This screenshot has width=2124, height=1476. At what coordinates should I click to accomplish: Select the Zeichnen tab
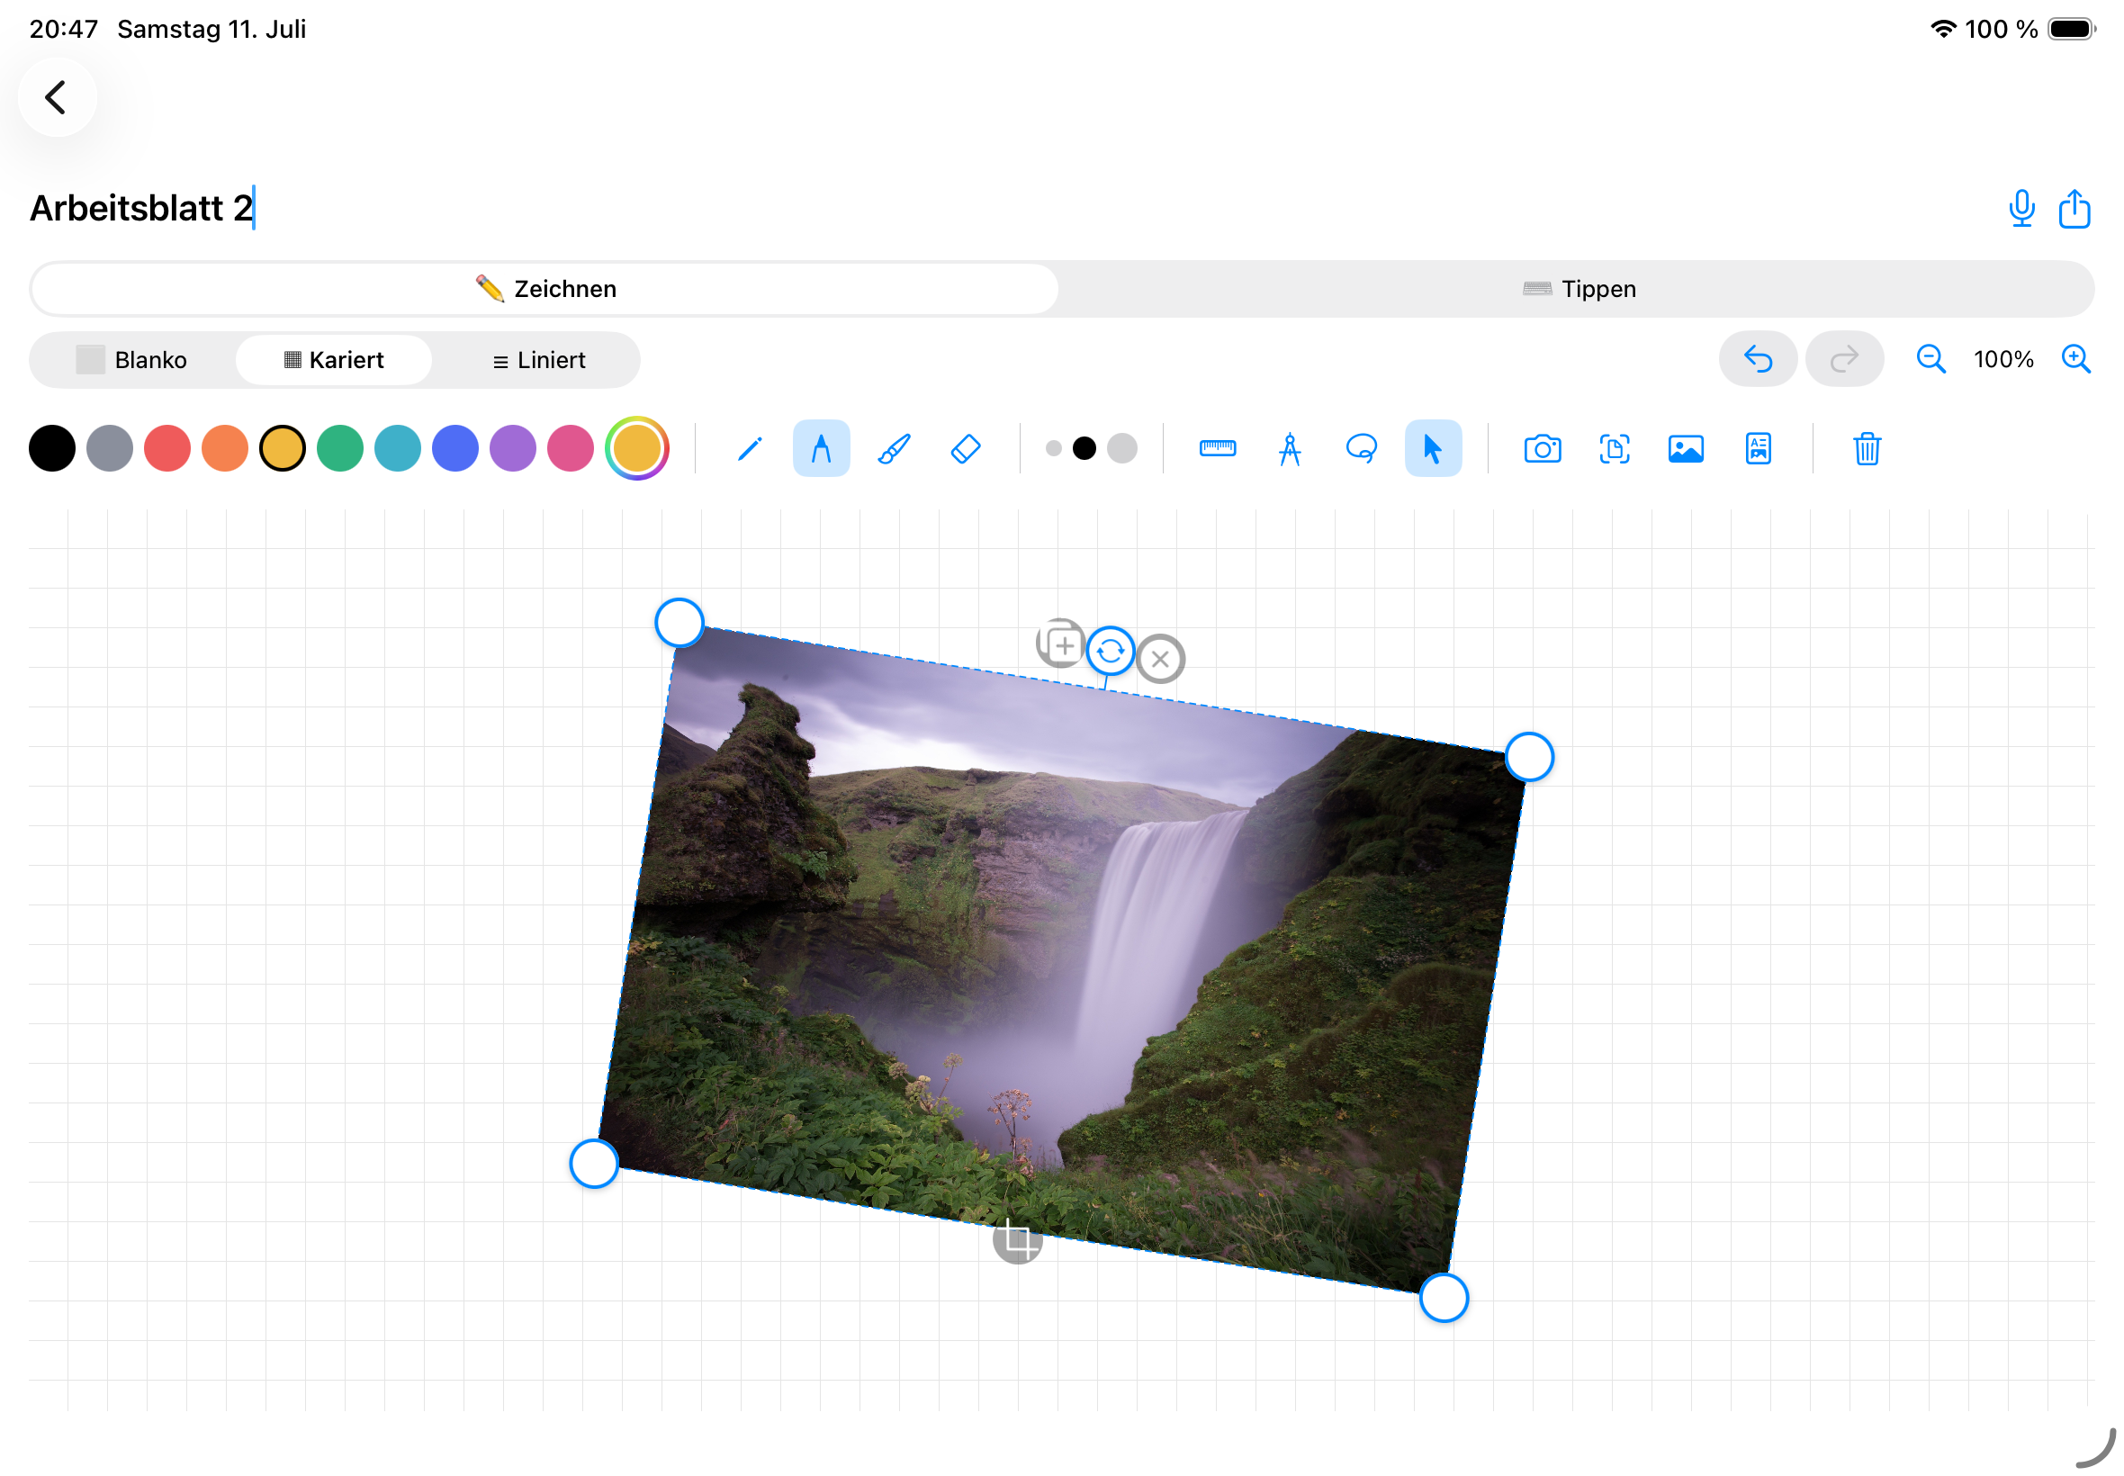click(545, 289)
